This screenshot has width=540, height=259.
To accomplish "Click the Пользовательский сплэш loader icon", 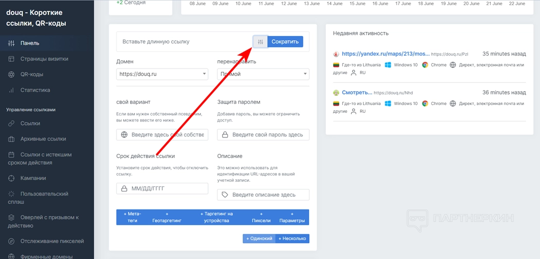I will pos(11,194).
